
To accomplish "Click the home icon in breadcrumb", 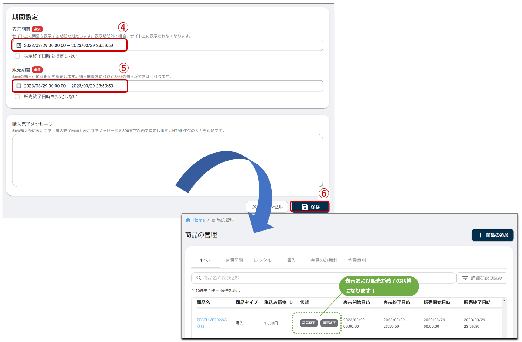I will pos(188,220).
